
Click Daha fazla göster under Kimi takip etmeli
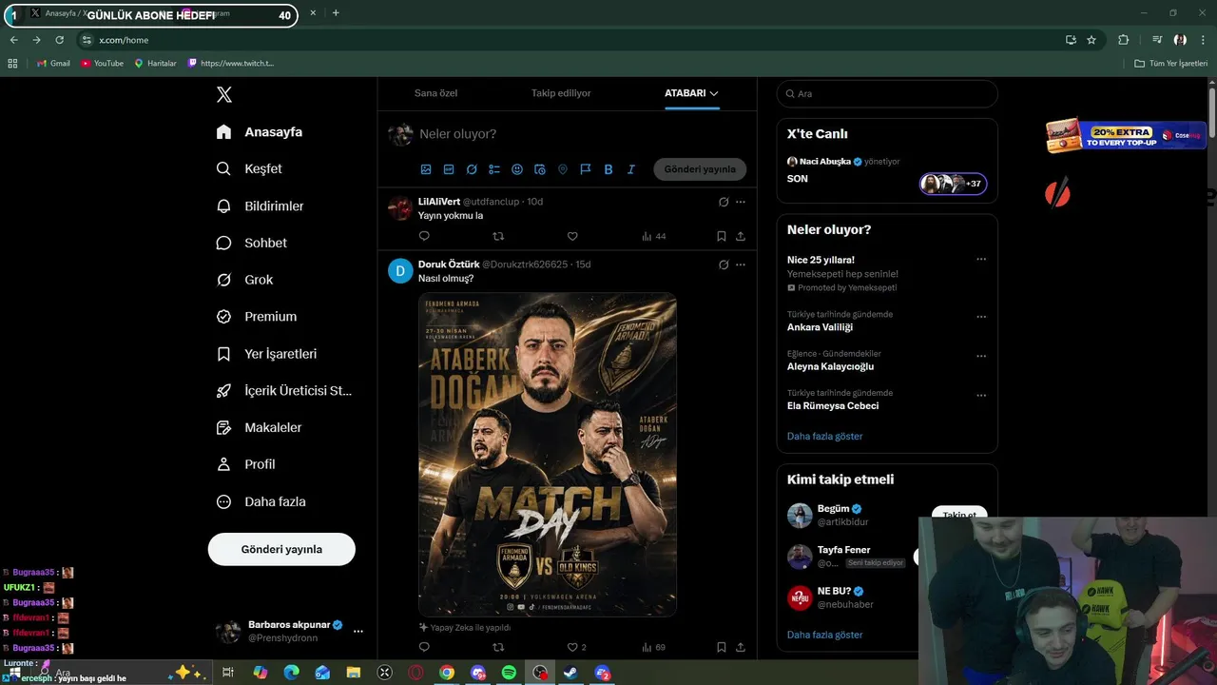(x=825, y=635)
